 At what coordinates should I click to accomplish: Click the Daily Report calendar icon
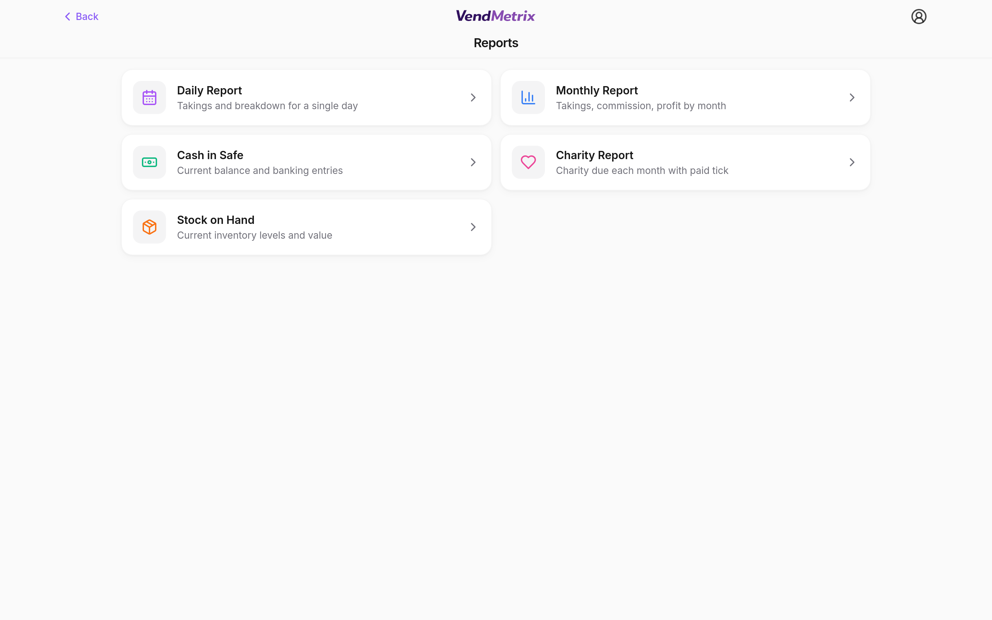pos(149,97)
